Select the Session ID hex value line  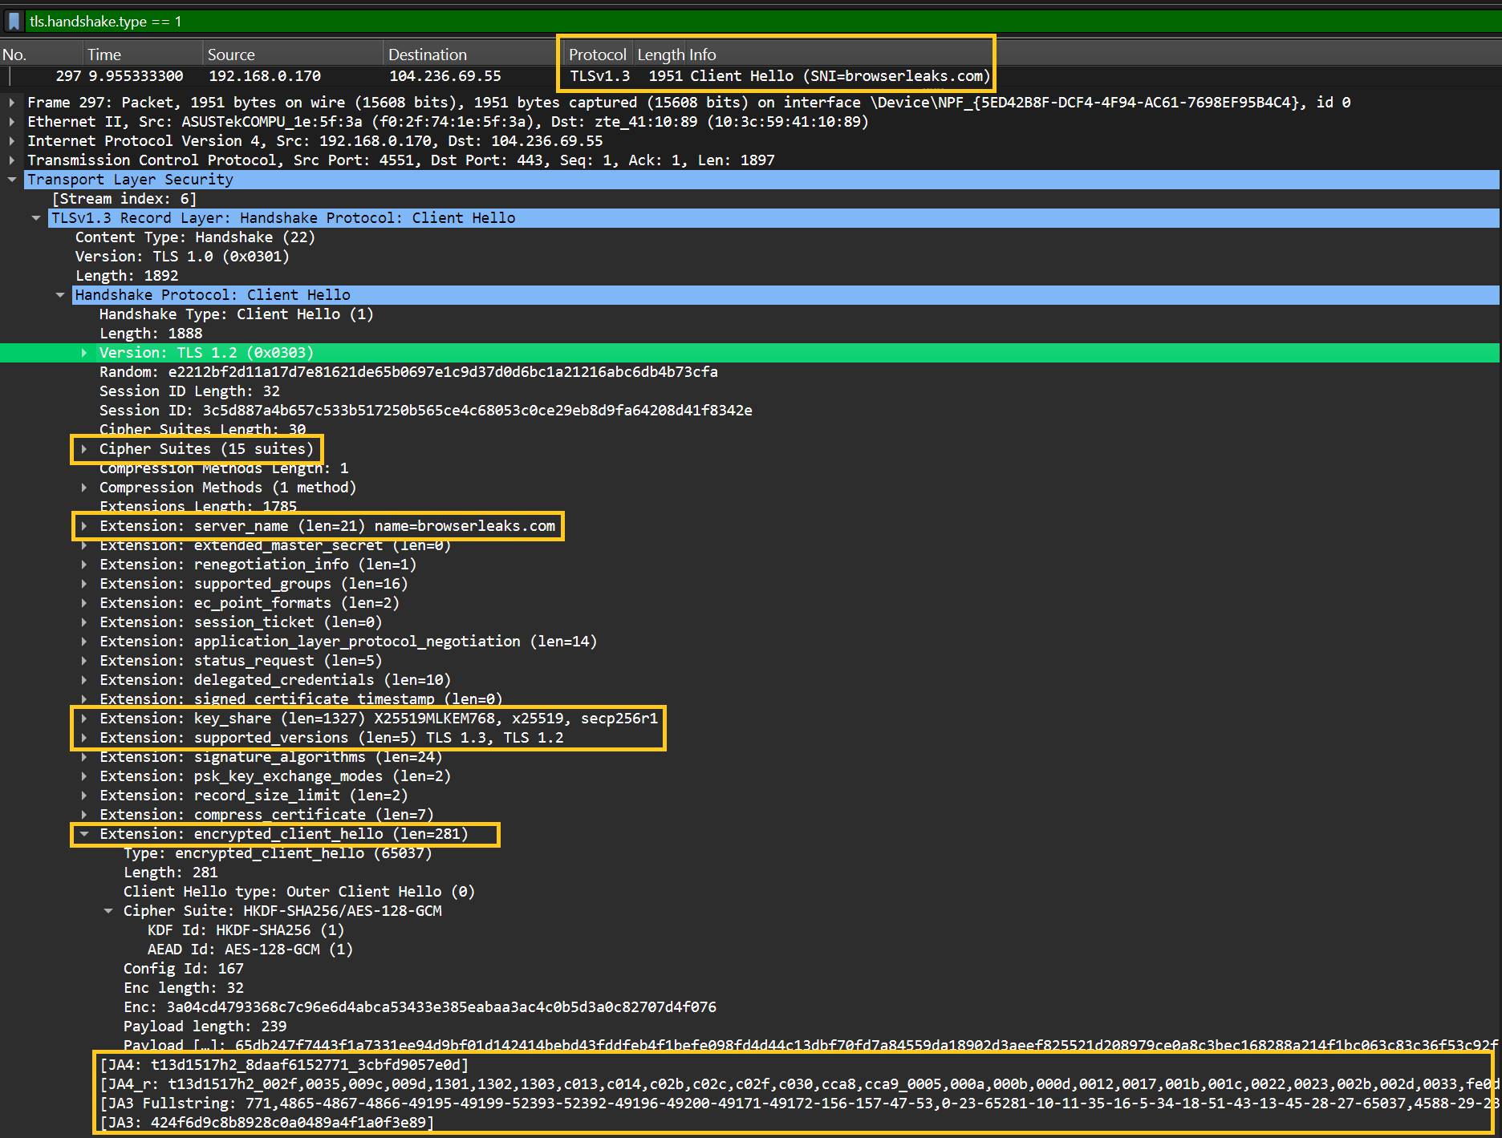click(426, 411)
